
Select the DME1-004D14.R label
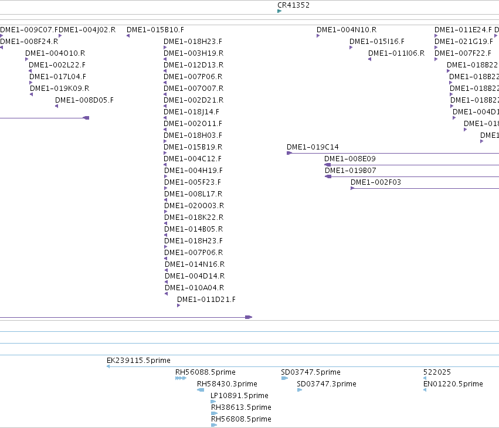[195, 276]
